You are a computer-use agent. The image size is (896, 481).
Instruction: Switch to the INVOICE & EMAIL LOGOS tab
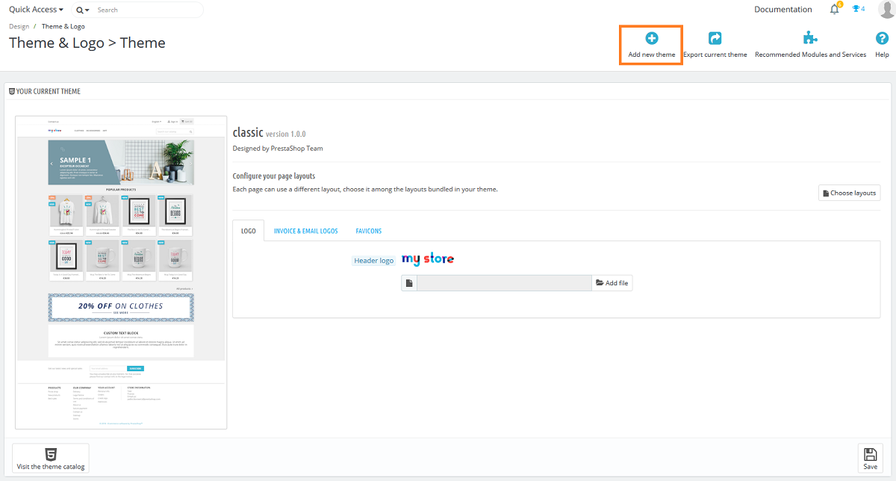click(305, 230)
